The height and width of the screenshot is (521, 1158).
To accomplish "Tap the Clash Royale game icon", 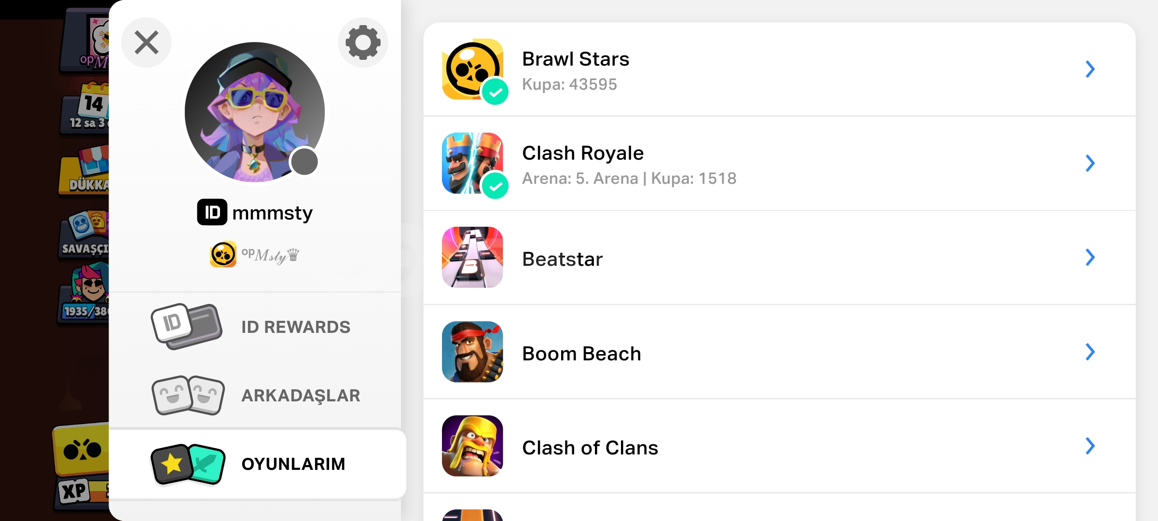I will point(473,164).
